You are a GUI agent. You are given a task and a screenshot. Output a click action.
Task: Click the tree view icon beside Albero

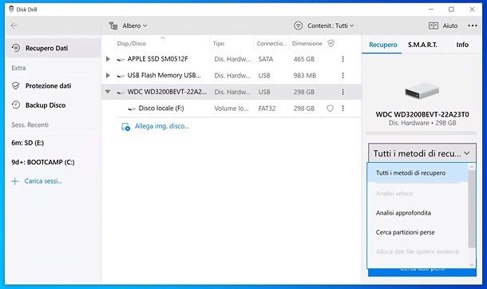[x=113, y=26]
